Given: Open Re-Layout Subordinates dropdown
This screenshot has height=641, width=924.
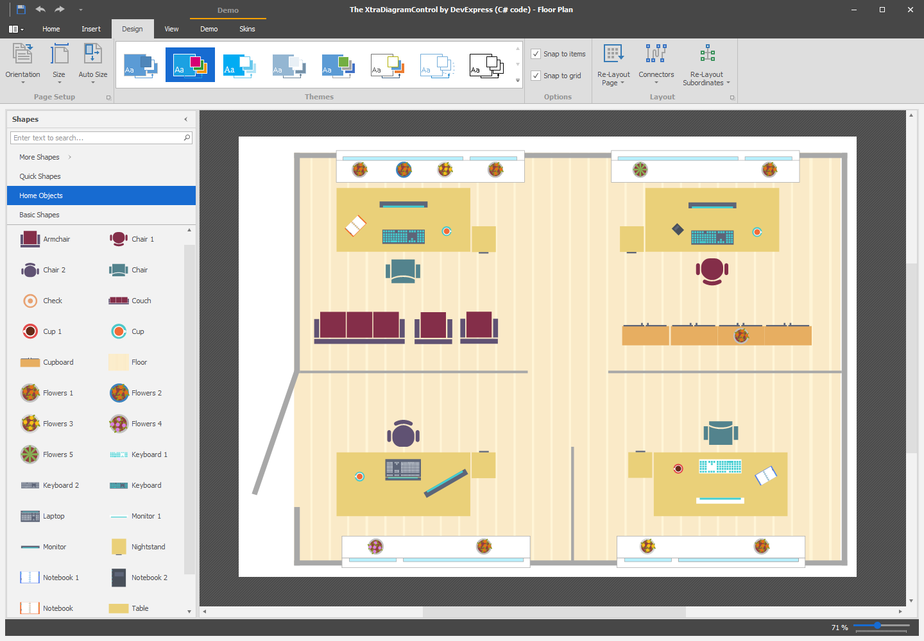Looking at the screenshot, I should pos(706,78).
